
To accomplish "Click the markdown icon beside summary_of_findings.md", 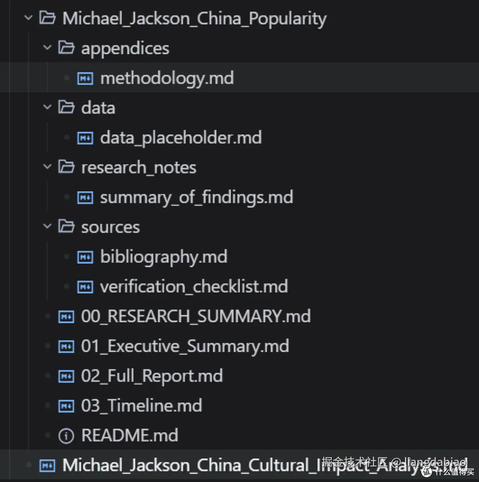I will tap(85, 197).
